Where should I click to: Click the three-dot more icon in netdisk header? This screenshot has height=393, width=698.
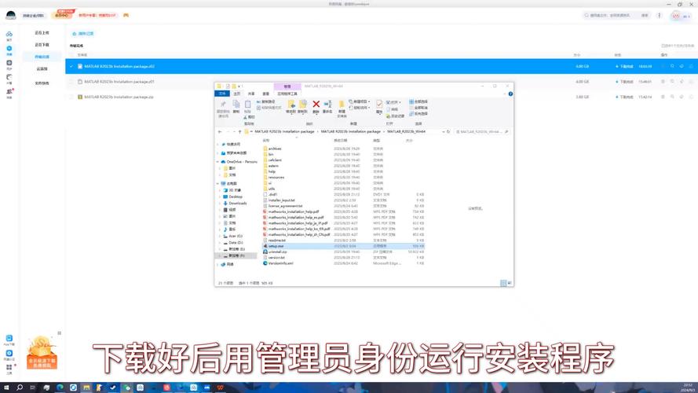pos(660,15)
